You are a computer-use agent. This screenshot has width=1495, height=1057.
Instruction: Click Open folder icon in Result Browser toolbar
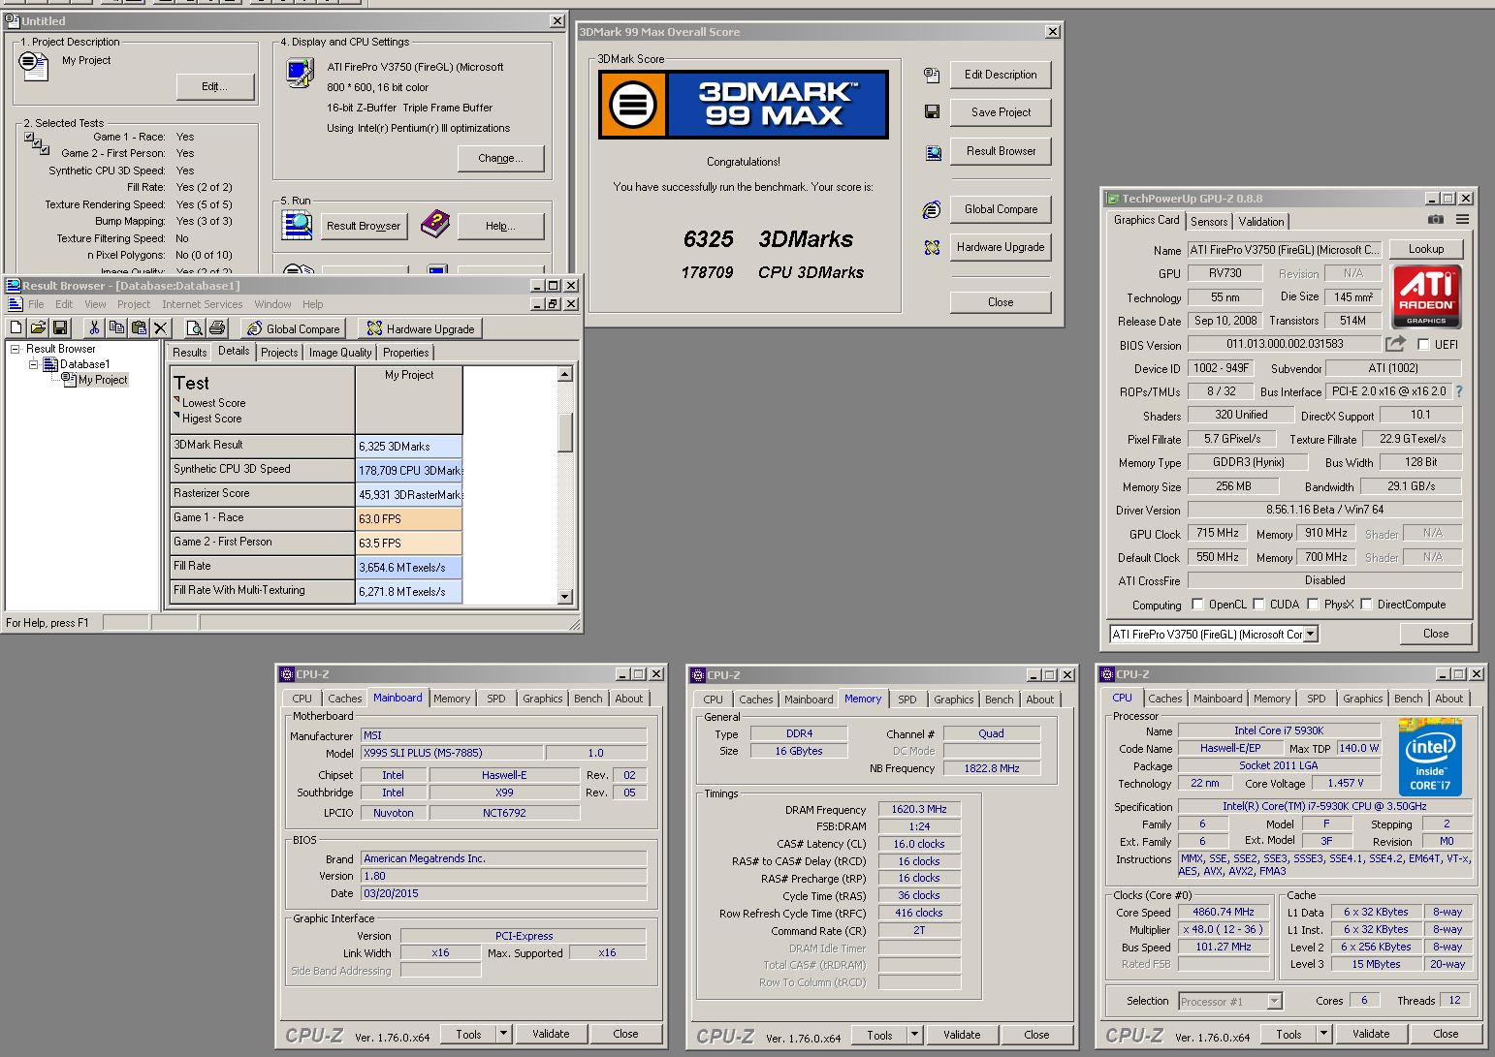38,328
